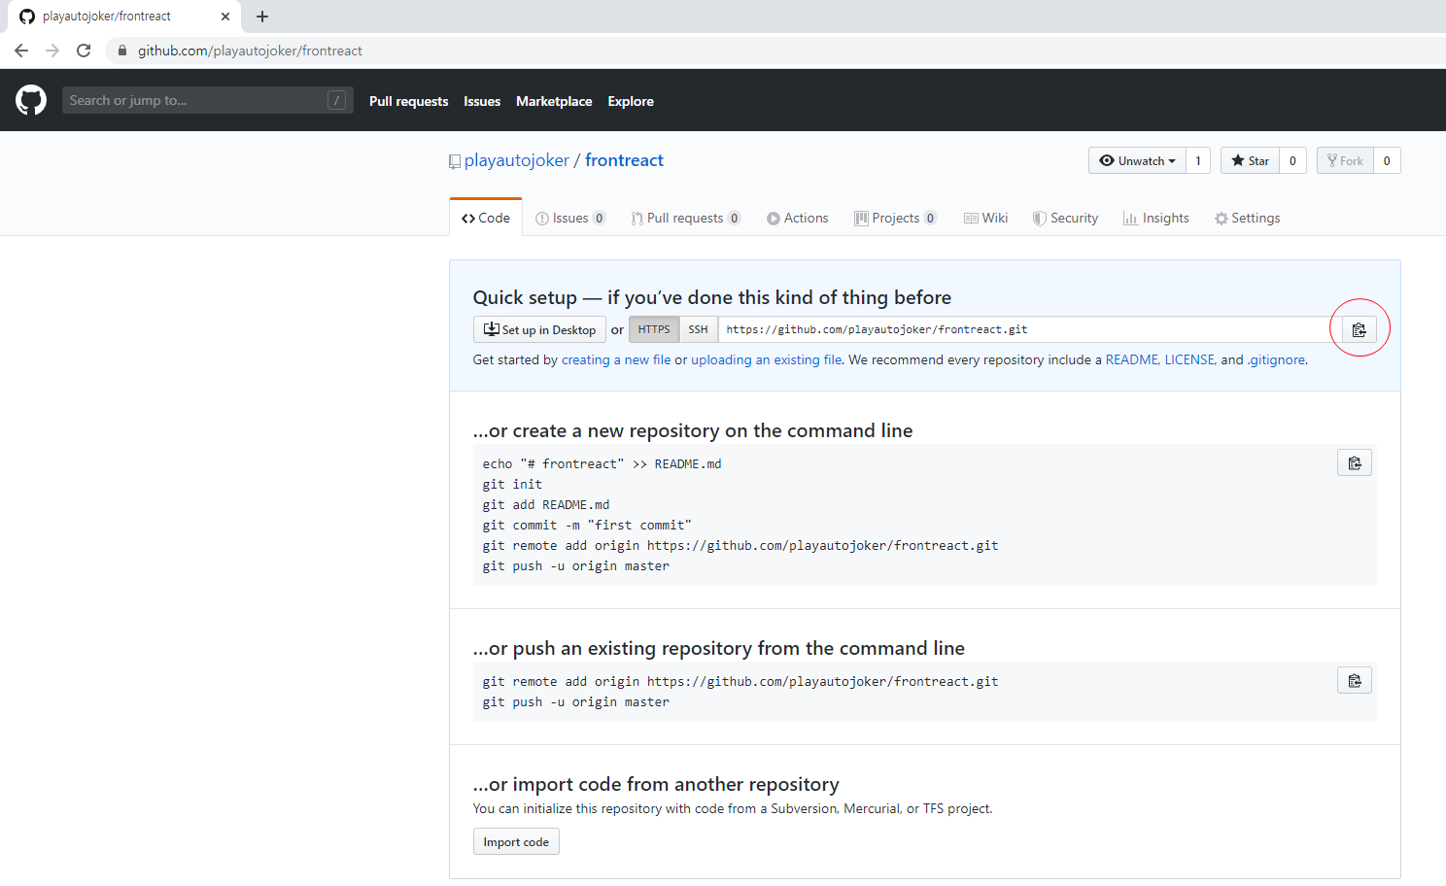Copy the new repository command block
This screenshot has height=886, width=1446.
pyautogui.click(x=1354, y=463)
